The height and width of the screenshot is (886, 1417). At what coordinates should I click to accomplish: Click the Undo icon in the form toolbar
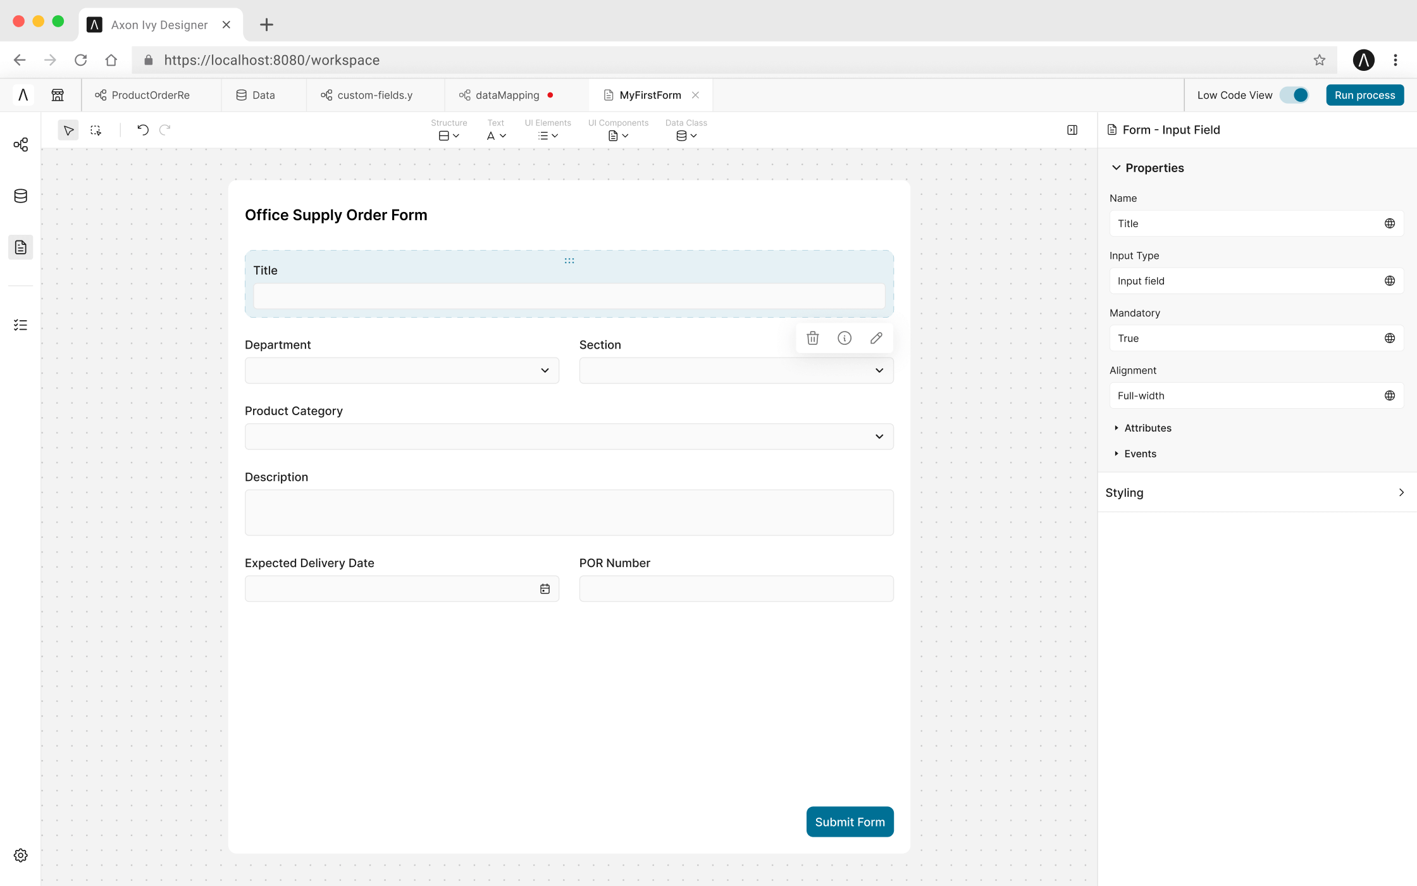142,130
